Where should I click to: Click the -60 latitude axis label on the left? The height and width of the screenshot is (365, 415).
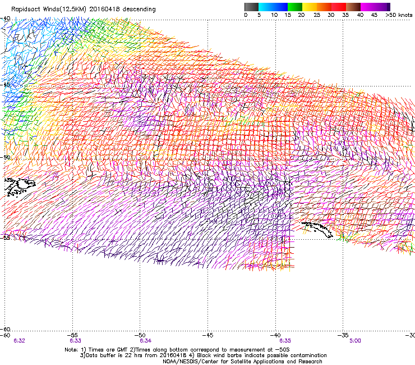click(5, 329)
